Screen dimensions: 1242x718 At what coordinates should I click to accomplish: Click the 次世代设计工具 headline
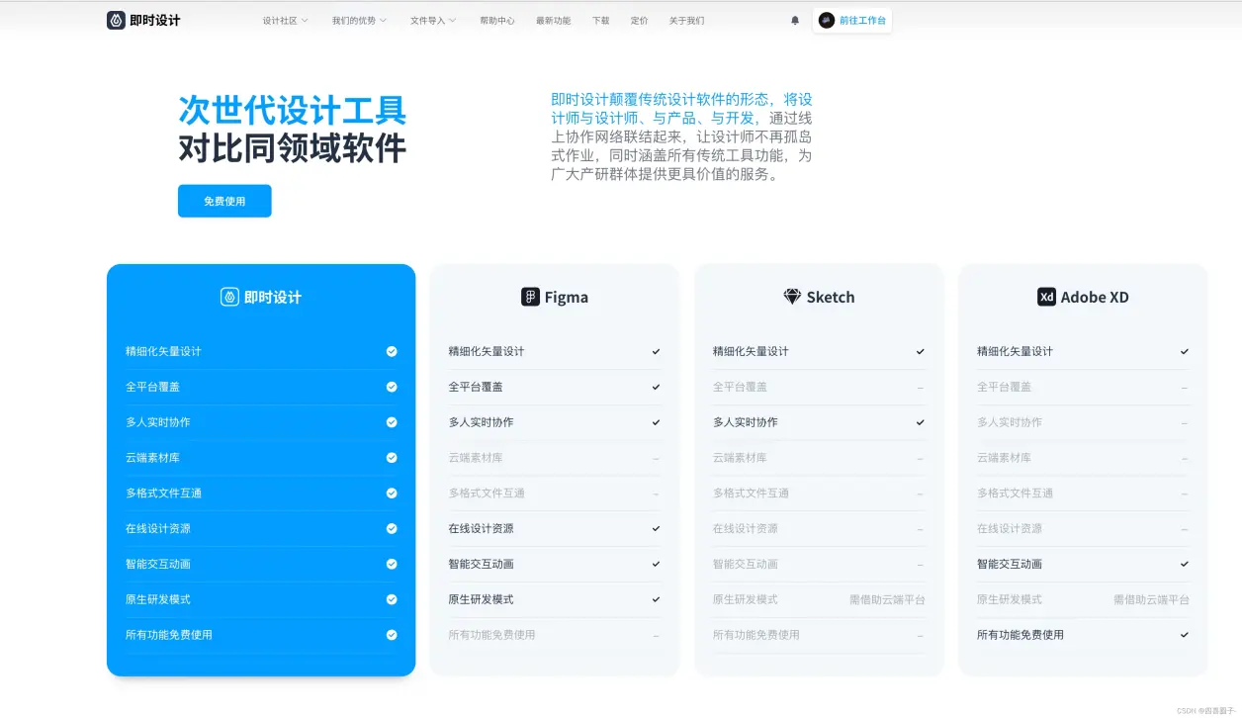pos(293,110)
